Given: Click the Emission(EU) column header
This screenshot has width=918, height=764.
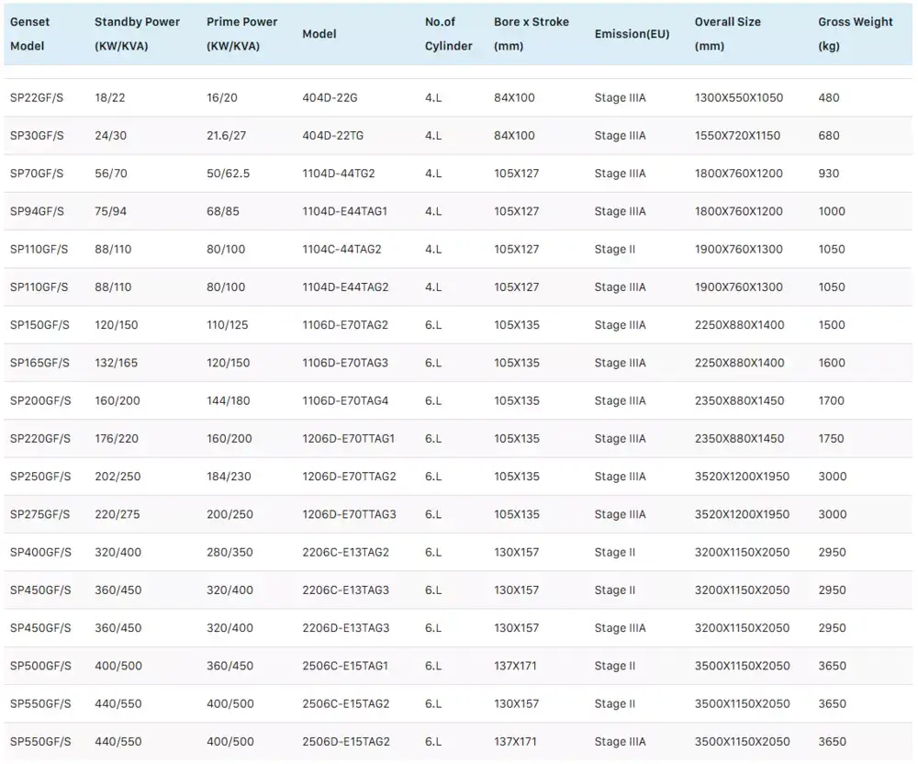Looking at the screenshot, I should [x=632, y=34].
